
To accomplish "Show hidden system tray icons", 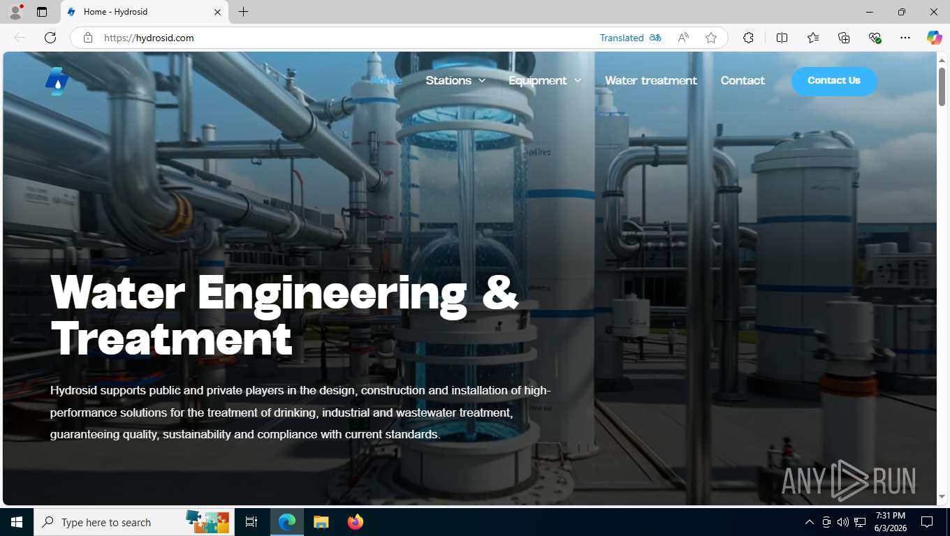I will click(x=810, y=522).
